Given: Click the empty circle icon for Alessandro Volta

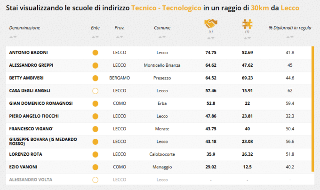Looking at the screenshot, I should 95,180.
